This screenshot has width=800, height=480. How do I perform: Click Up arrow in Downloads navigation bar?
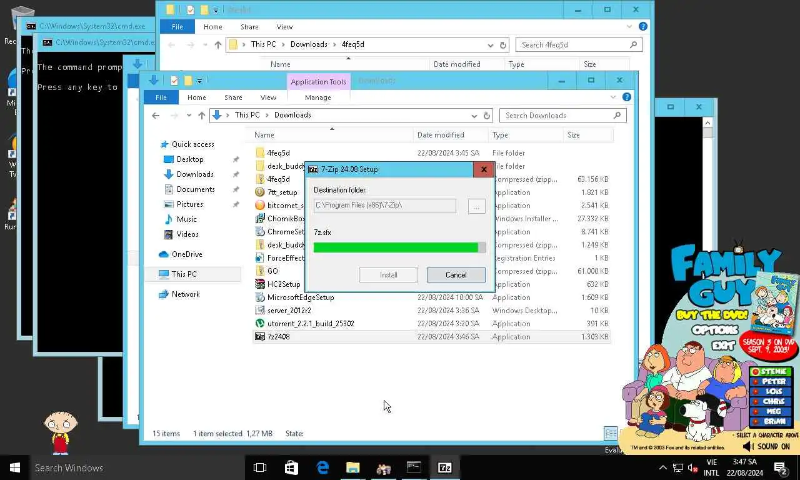point(201,116)
